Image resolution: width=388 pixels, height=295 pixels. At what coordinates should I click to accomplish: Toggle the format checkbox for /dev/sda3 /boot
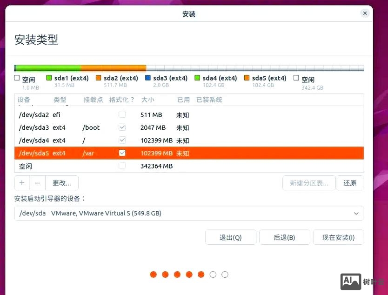click(122, 127)
